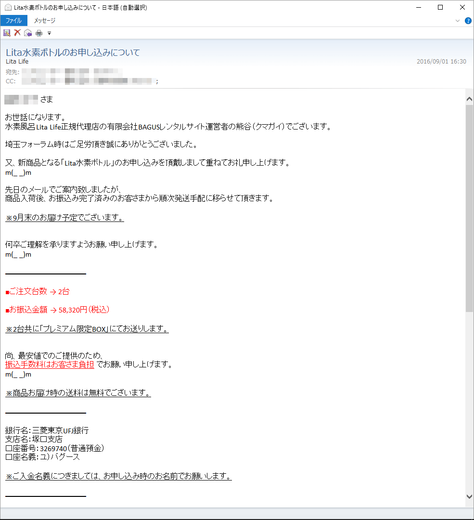Screen dimensions: 474x520
Task: Click the 支店名:塚口支店 line
Action: tap(34, 440)
